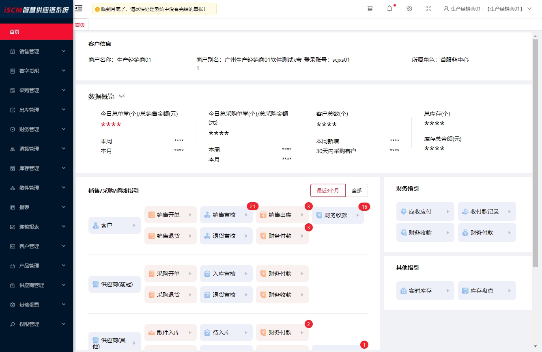Collapse the sidebar with the hamburger icon
This screenshot has width=542, height=352.
click(79, 8)
